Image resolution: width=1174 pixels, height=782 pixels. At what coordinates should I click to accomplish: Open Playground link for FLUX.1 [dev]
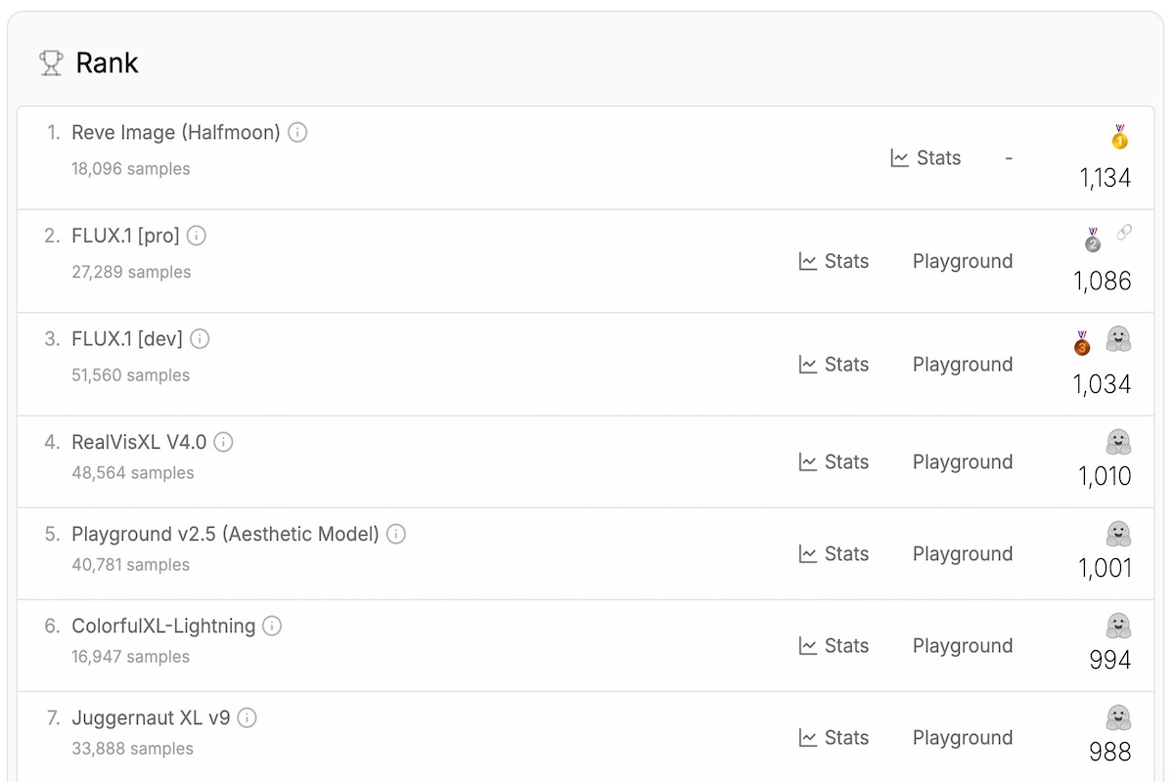click(962, 365)
